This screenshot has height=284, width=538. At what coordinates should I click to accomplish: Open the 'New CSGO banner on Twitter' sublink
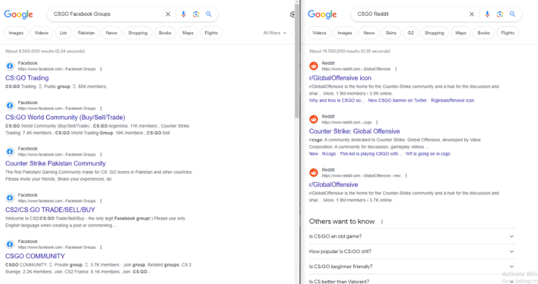pos(397,100)
